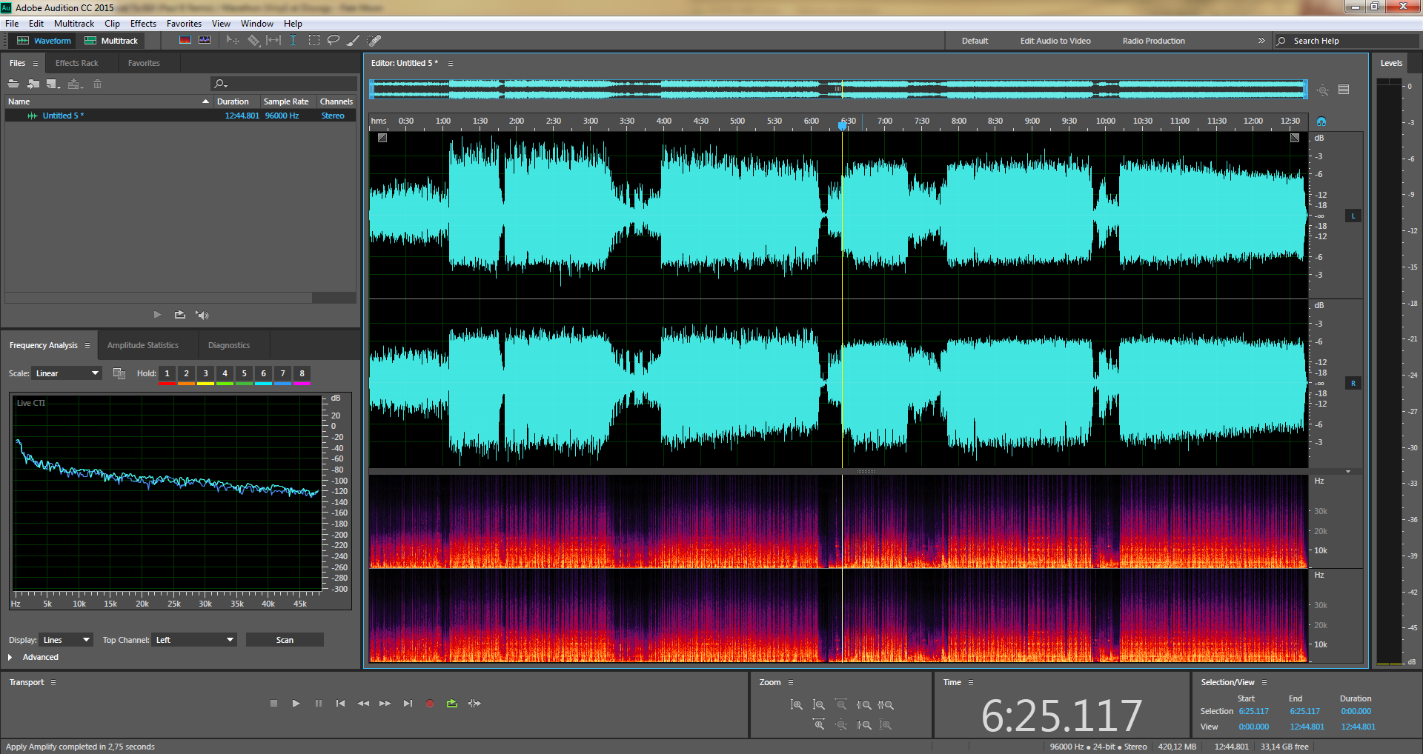Click the Files panel autoplay speaker icon
The width and height of the screenshot is (1423, 754).
tap(202, 315)
